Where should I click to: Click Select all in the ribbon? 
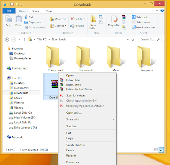coord(139,17)
